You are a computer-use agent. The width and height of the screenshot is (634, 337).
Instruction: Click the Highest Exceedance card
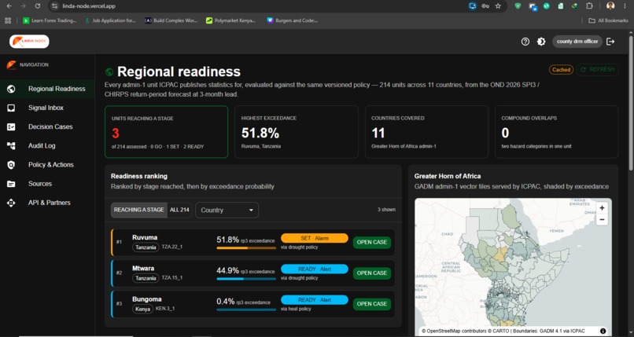click(x=297, y=132)
